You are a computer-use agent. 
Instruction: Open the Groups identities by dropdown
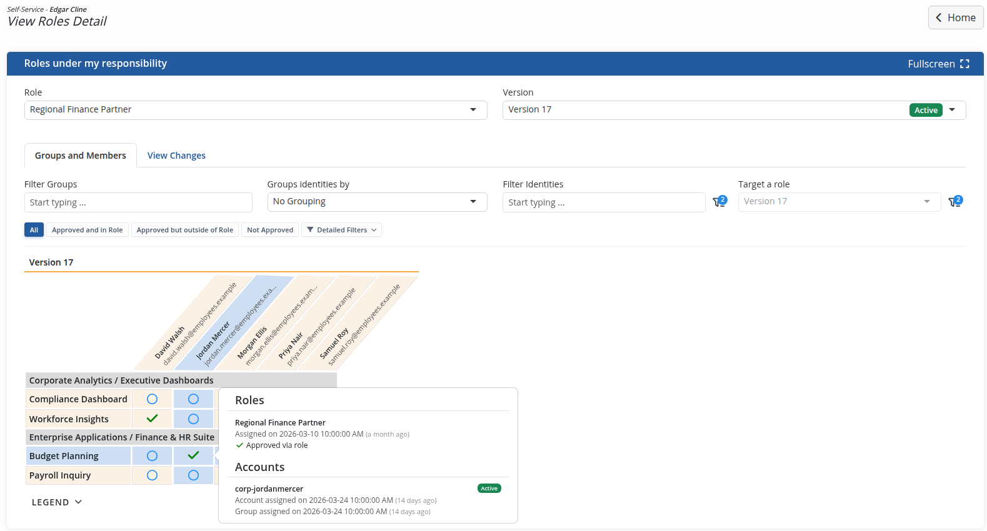pyautogui.click(x=377, y=202)
